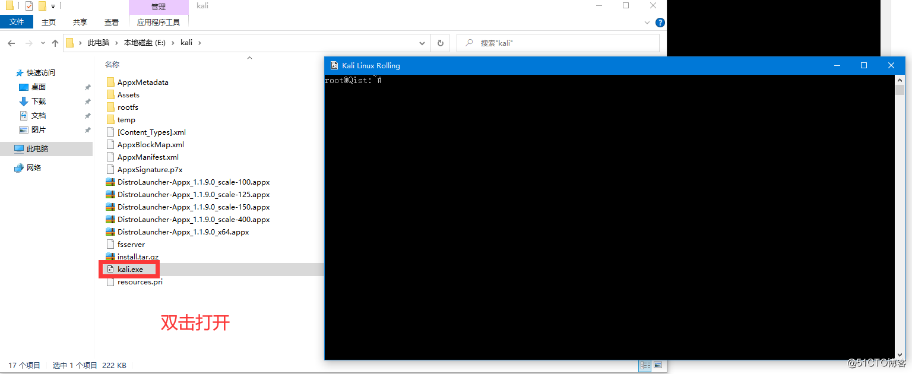Open the 文件 menu
The height and width of the screenshot is (374, 912).
pos(17,22)
